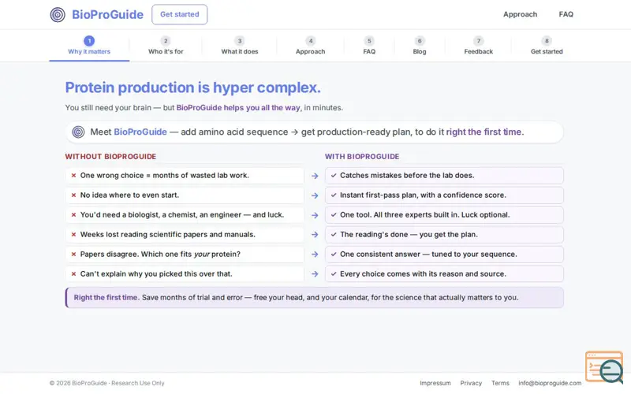The width and height of the screenshot is (631, 394).
Task: Click the BioProGuide link in the Meet banner
Action: 140,132
